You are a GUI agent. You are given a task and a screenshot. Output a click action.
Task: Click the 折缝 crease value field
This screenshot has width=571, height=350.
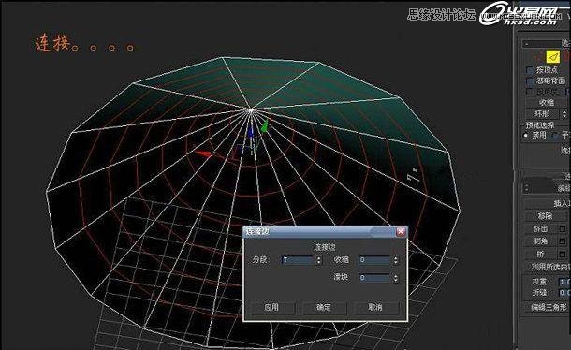point(564,293)
